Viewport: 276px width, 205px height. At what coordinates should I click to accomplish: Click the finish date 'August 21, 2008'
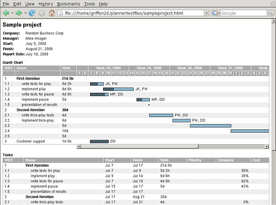point(39,49)
